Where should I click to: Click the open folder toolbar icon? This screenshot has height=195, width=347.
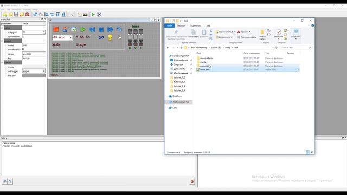(x=10, y=15)
